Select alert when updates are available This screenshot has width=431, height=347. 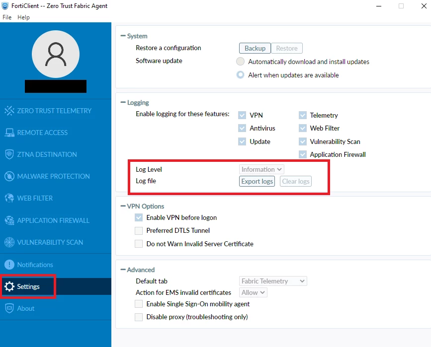coord(240,74)
